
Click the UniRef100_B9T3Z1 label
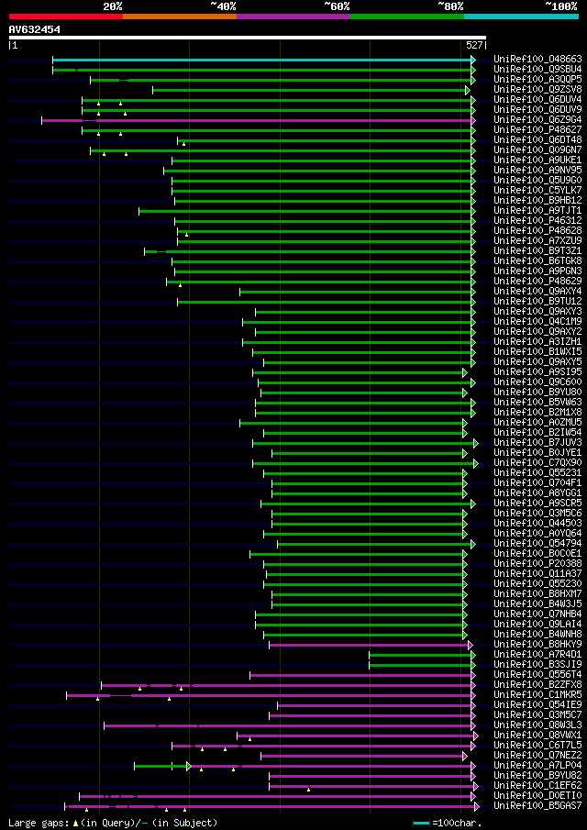[x=537, y=251]
